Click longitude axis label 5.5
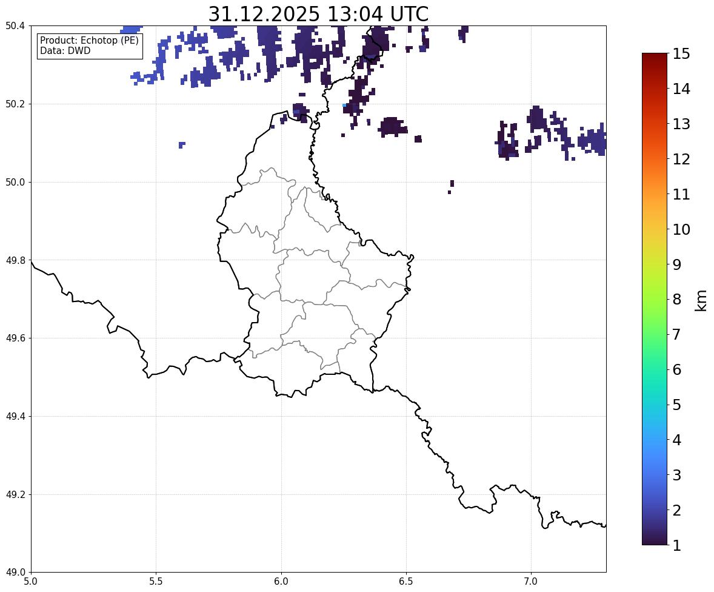Image resolution: width=714 pixels, height=592 pixels. pos(156,582)
